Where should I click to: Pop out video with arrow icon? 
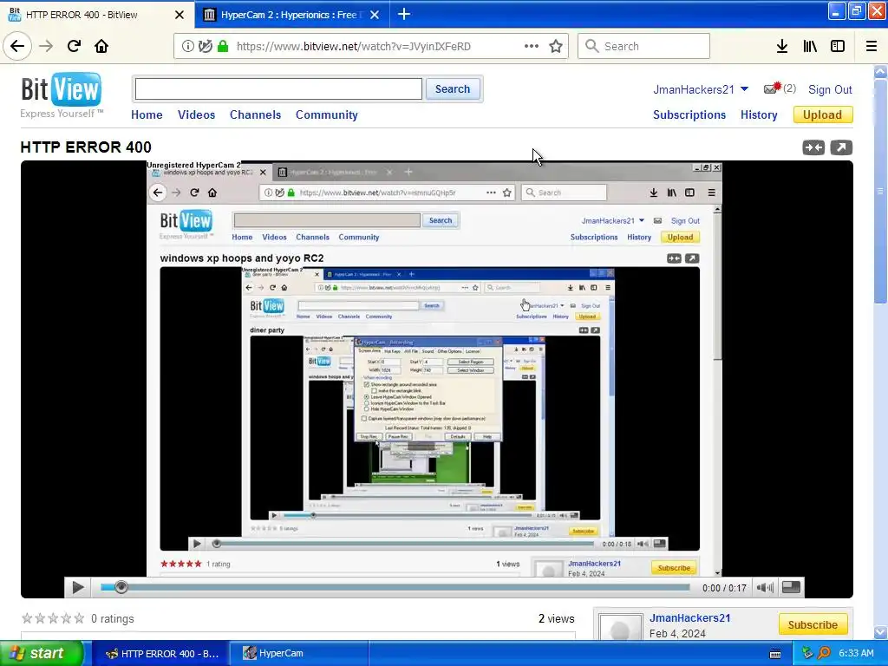[x=841, y=147]
